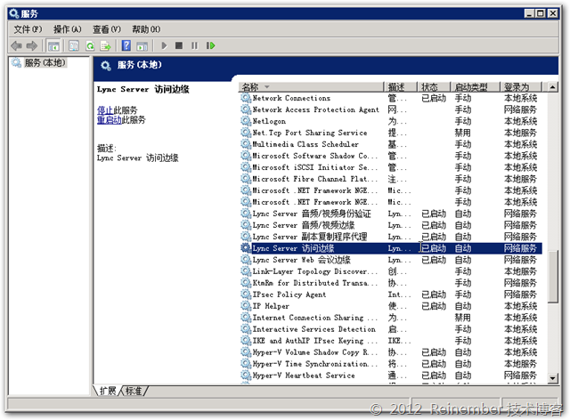Click the 重启动 service link
Screen dimensions: 570x420
pyautogui.click(x=109, y=119)
